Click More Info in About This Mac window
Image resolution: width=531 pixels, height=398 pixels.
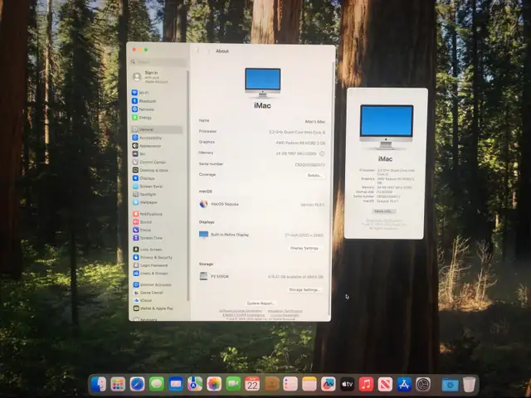[x=383, y=211]
